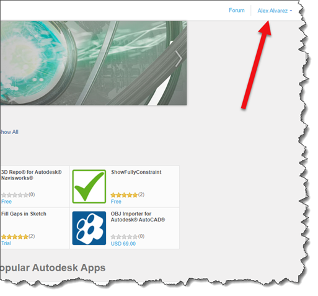The width and height of the screenshot is (318, 296).
Task: Open OBJ Importer for Autodesk AutoCAD title
Action: tap(138, 217)
